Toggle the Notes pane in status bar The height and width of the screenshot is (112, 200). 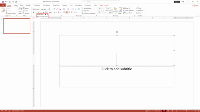(148, 111)
